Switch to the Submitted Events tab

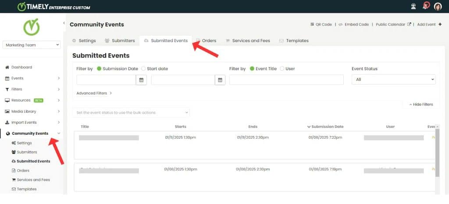(166, 41)
